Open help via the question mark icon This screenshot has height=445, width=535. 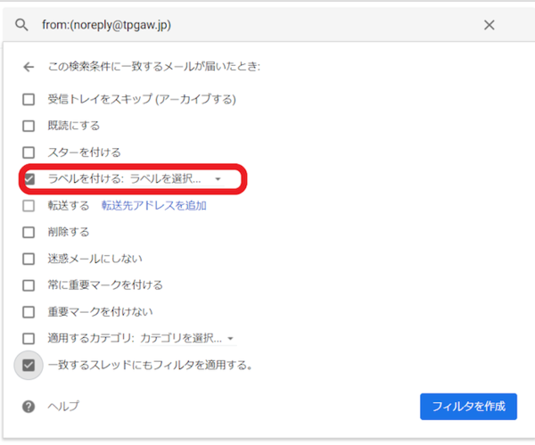[29, 407]
